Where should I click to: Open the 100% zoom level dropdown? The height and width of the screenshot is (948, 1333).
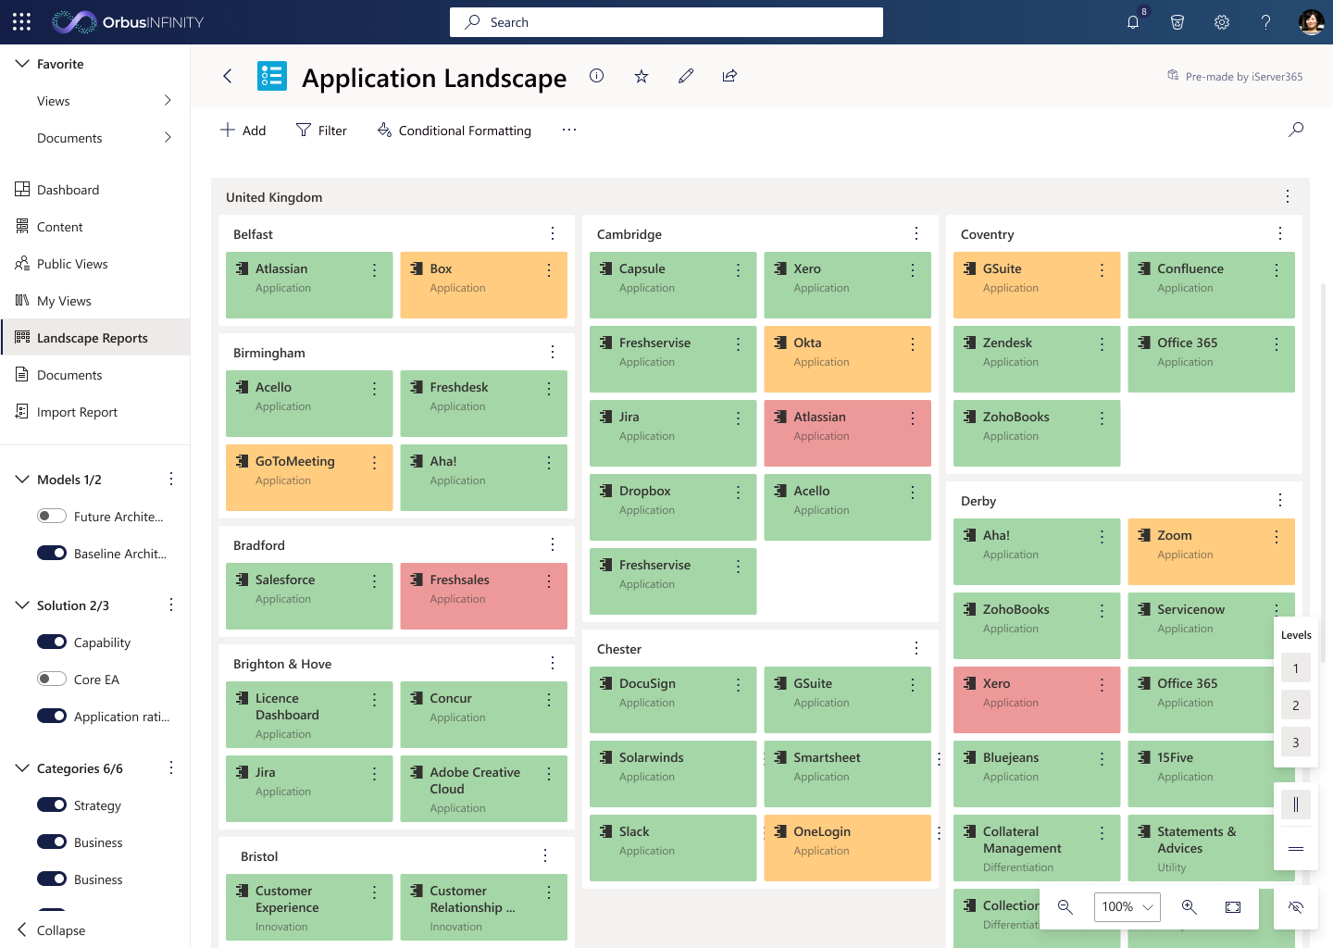point(1127,907)
